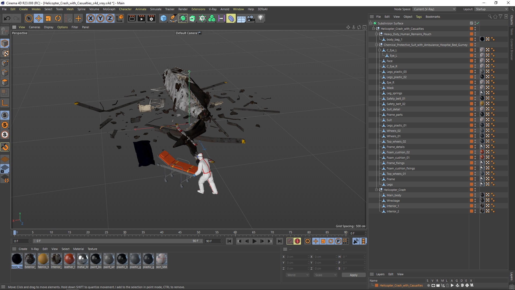Collapse Helicopter_Crash_with_Casualties node
Image resolution: width=515 pixels, height=290 pixels.
coord(374,28)
